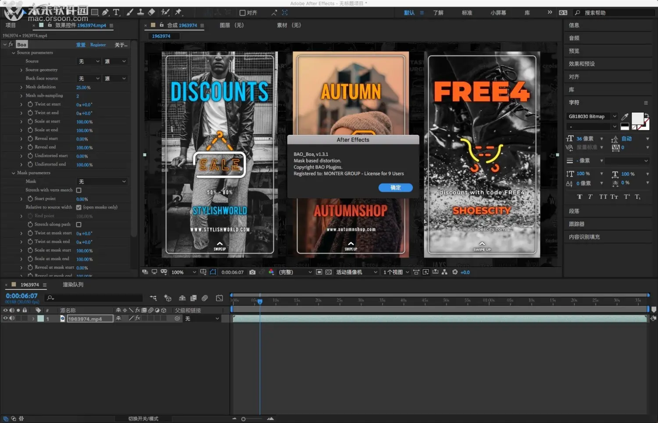This screenshot has width=658, height=423.
Task: Hide layer 1963974.mp4 with eye icon
Action: click(x=5, y=318)
